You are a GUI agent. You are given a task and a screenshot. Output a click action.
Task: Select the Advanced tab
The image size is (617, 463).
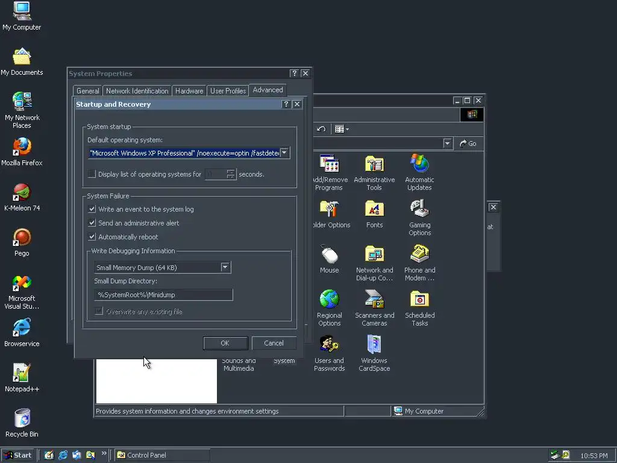[268, 90]
